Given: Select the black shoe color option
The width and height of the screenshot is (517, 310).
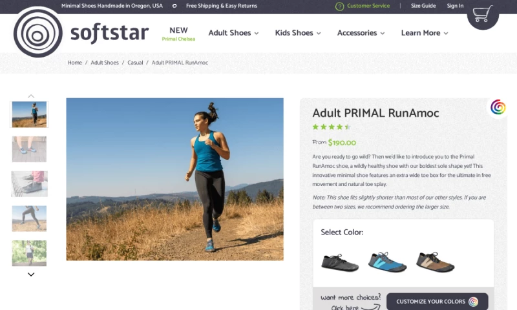Looking at the screenshot, I should 340,263.
